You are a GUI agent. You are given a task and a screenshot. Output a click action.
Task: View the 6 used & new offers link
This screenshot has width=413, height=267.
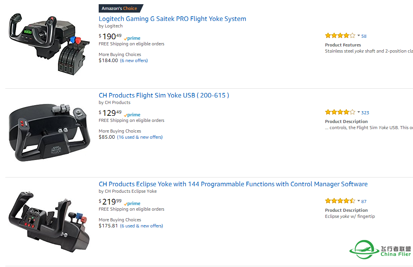tap(141, 226)
